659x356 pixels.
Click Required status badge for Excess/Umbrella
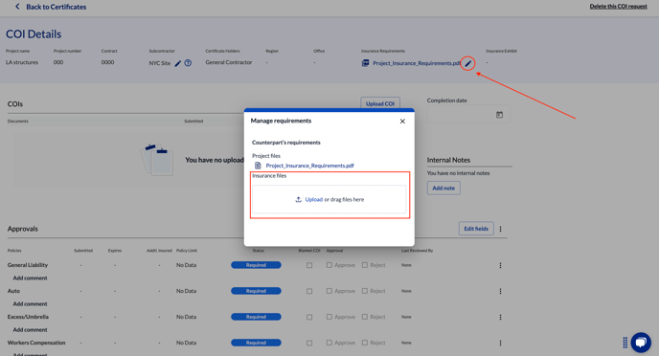256,317
